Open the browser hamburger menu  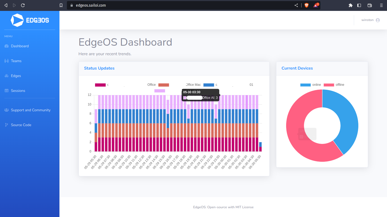pos(381,5)
